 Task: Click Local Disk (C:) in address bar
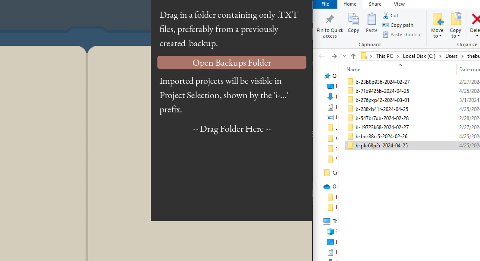pos(419,56)
